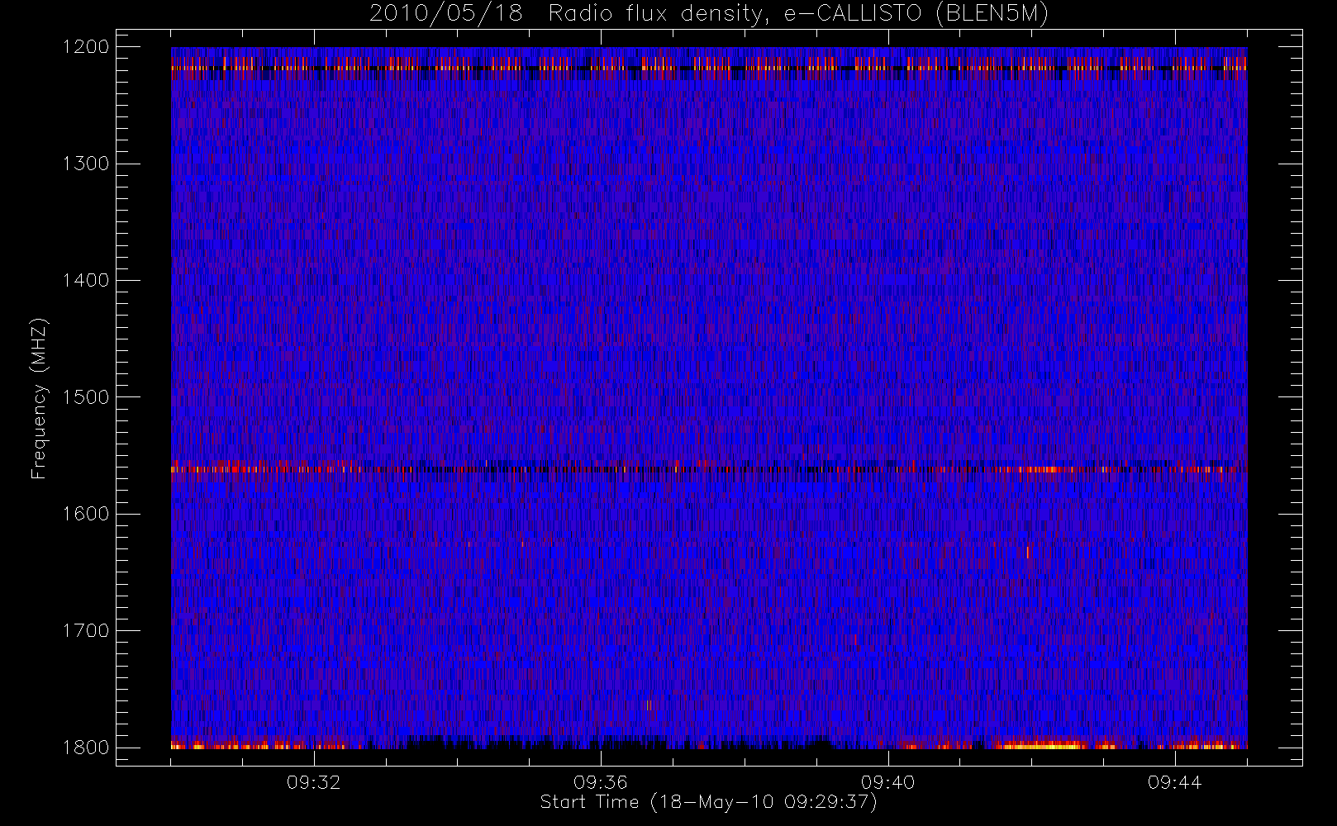
Task: Click the plot title 'Radio flux density, e-CALLISTO (BLEN5M)'
Action: pyautogui.click(x=797, y=14)
